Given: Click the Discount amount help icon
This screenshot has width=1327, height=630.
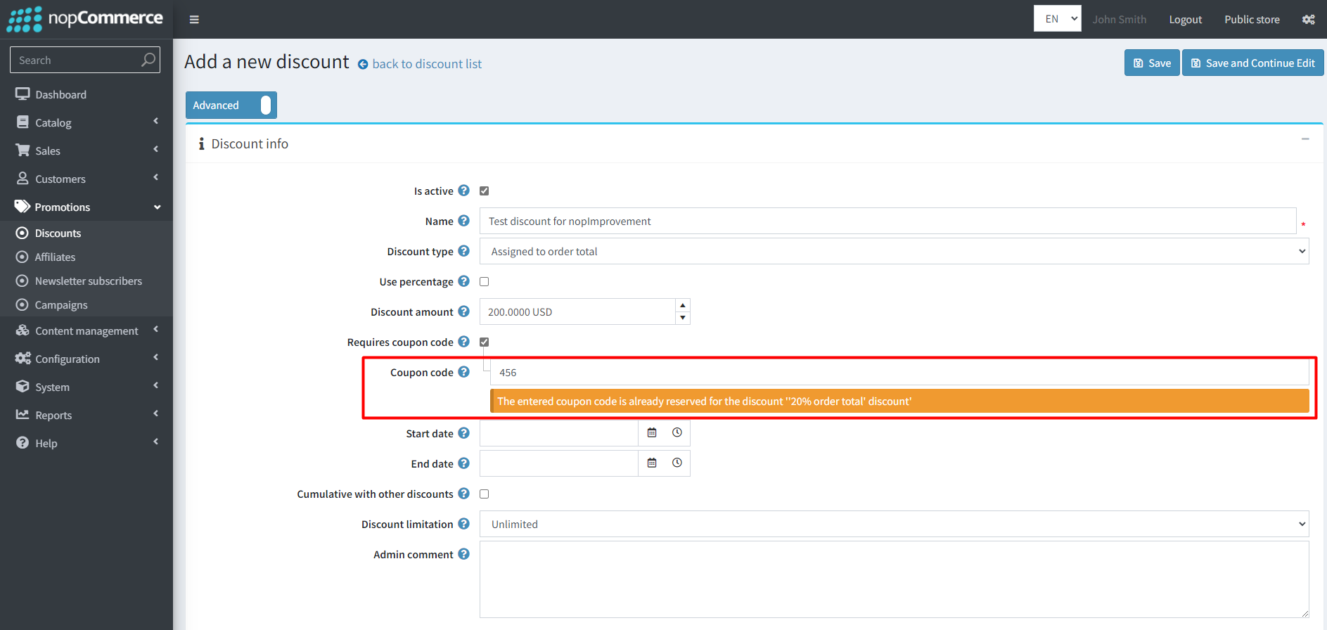Looking at the screenshot, I should 463,311.
